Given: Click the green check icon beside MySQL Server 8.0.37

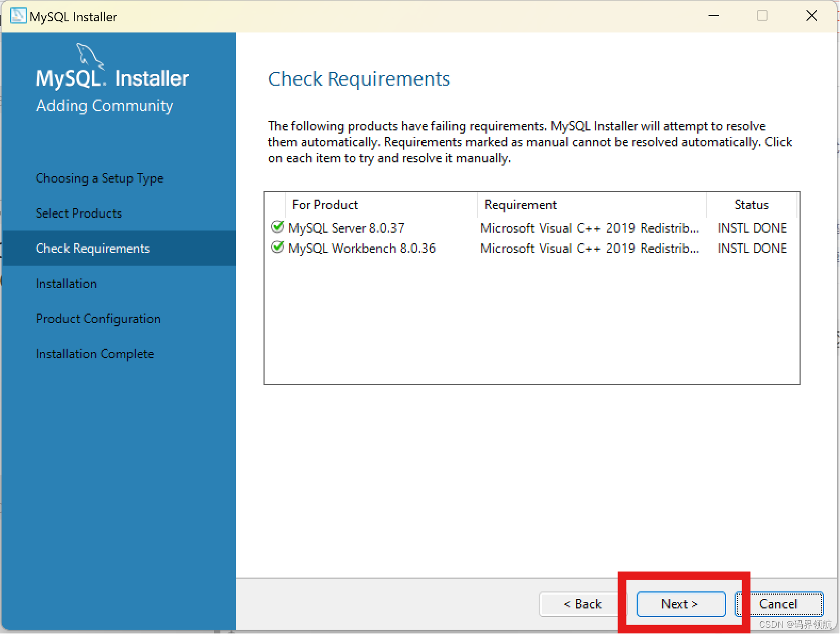Looking at the screenshot, I should (277, 227).
